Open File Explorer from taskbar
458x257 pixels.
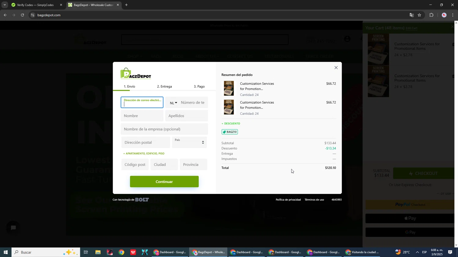[98, 252]
